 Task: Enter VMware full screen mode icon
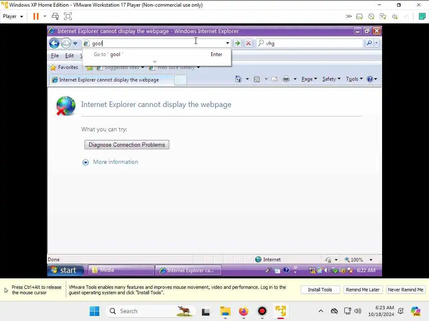(67, 16)
